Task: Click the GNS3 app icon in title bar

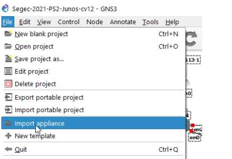Action: [x=6, y=8]
